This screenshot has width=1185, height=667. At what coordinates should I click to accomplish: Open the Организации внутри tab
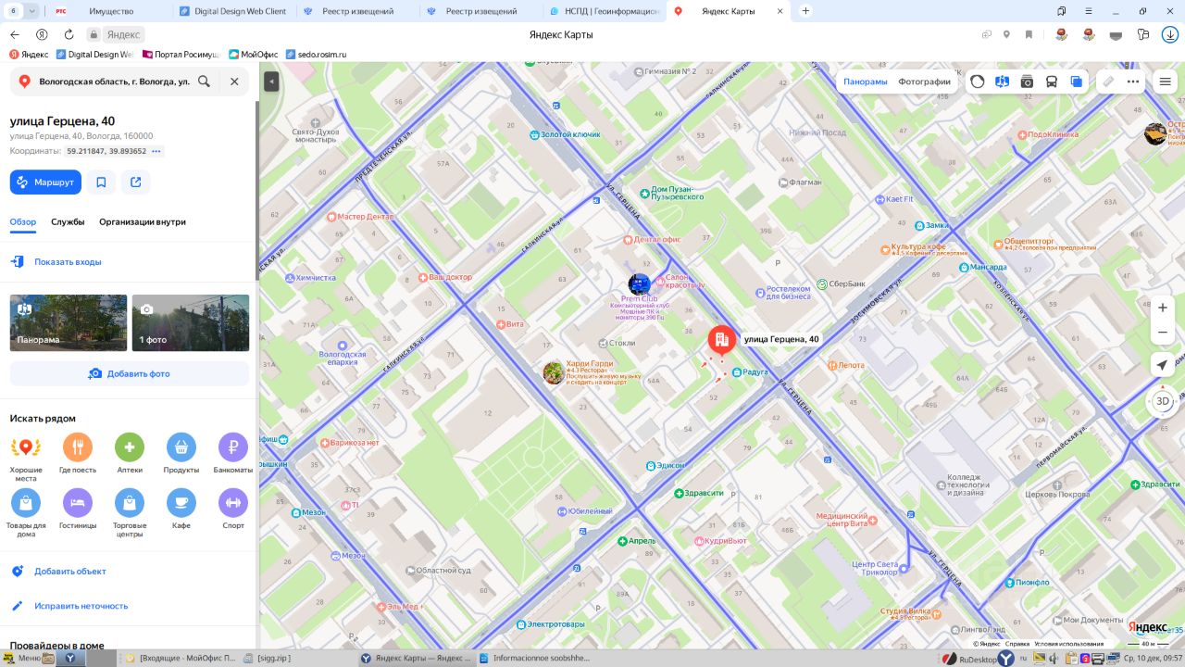point(143,222)
